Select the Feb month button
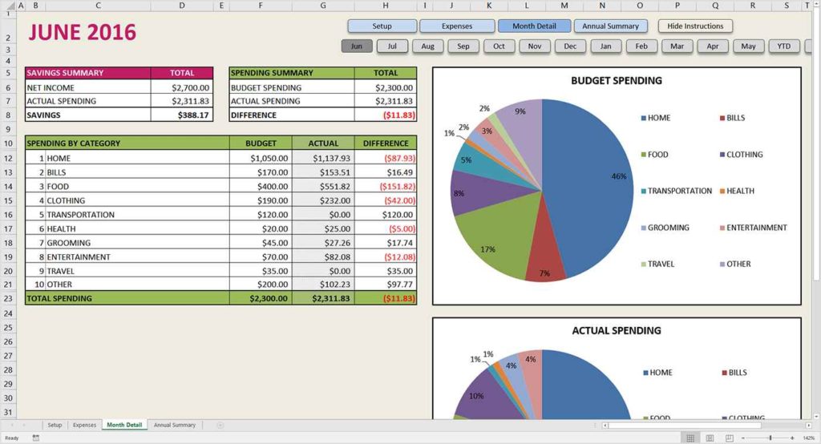This screenshot has height=444, width=821. coord(641,46)
